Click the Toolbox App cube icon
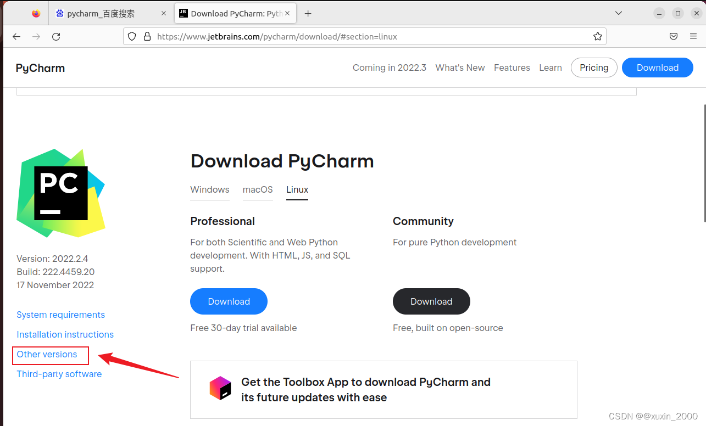Image resolution: width=706 pixels, height=426 pixels. tap(221, 388)
